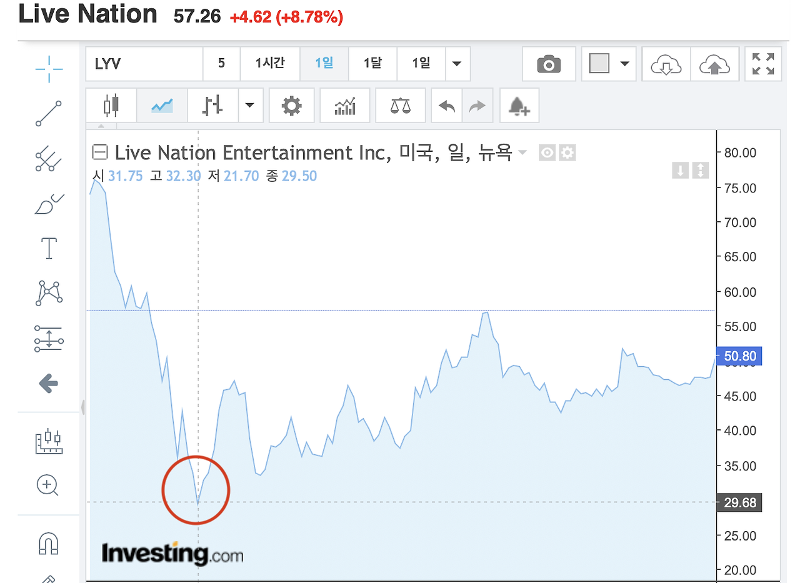Open the more intervals dropdown arrow
The width and height of the screenshot is (800, 583).
[457, 64]
